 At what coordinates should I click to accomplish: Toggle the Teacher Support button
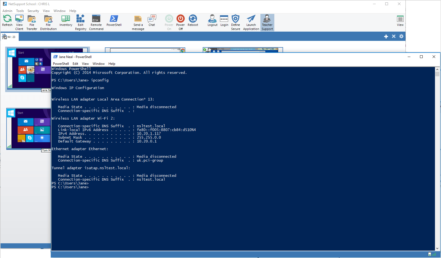click(x=267, y=22)
